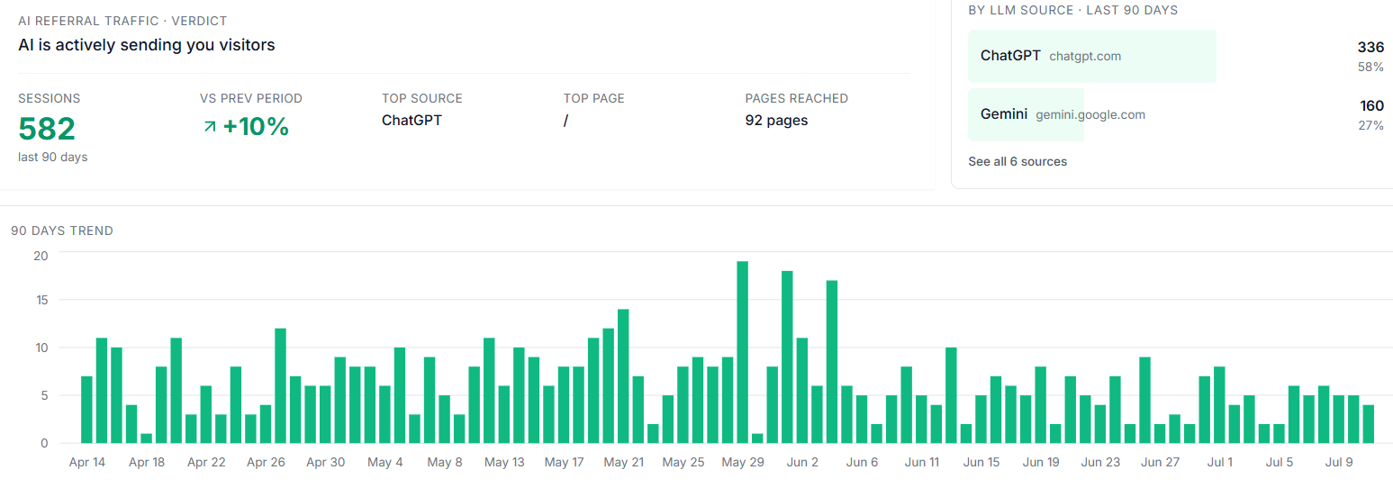
Task: Click the bar above the Jun 2 label
Action: tap(802, 391)
